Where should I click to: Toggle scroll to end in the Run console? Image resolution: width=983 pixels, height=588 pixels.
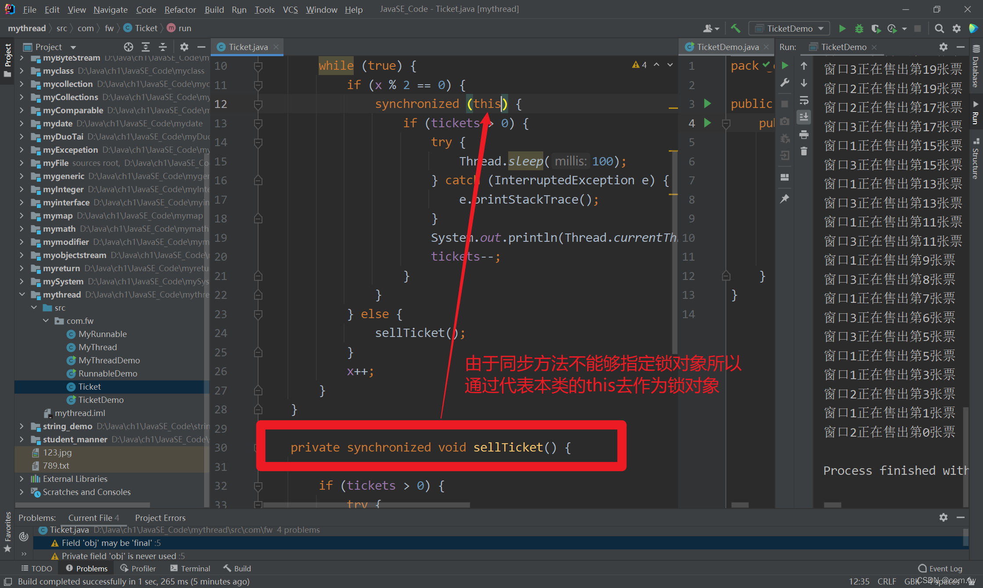pyautogui.click(x=804, y=117)
